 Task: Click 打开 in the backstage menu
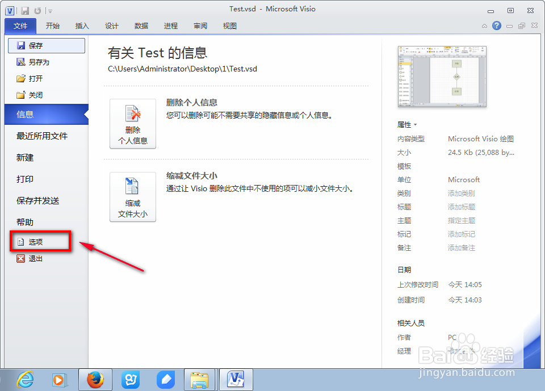click(47, 78)
